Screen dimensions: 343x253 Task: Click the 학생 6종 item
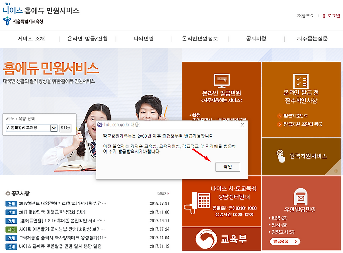pos(279,218)
